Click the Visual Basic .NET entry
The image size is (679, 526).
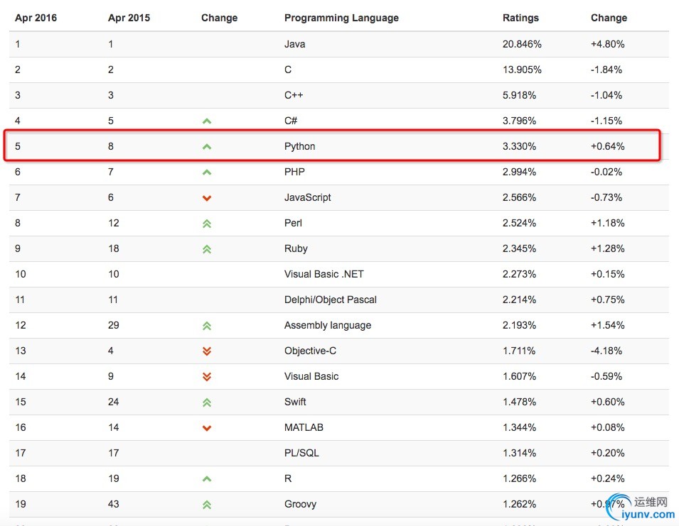[324, 274]
